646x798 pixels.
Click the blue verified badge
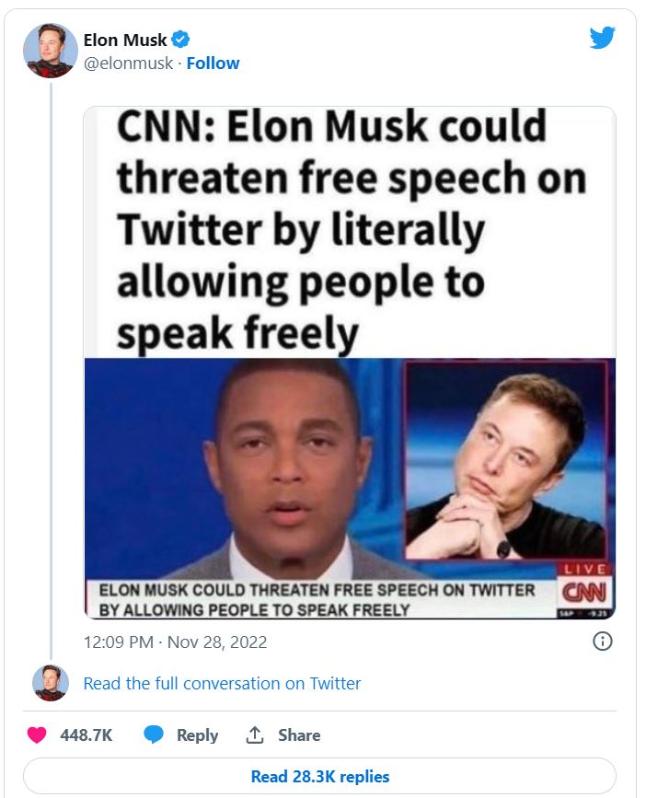point(181,40)
